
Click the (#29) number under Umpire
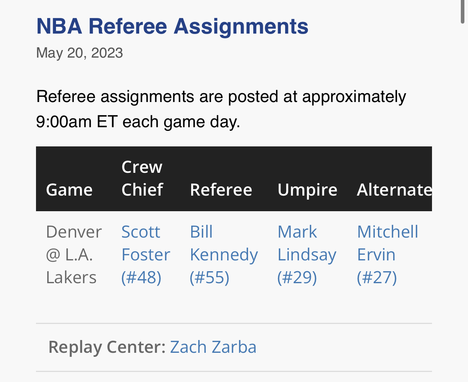[297, 277]
